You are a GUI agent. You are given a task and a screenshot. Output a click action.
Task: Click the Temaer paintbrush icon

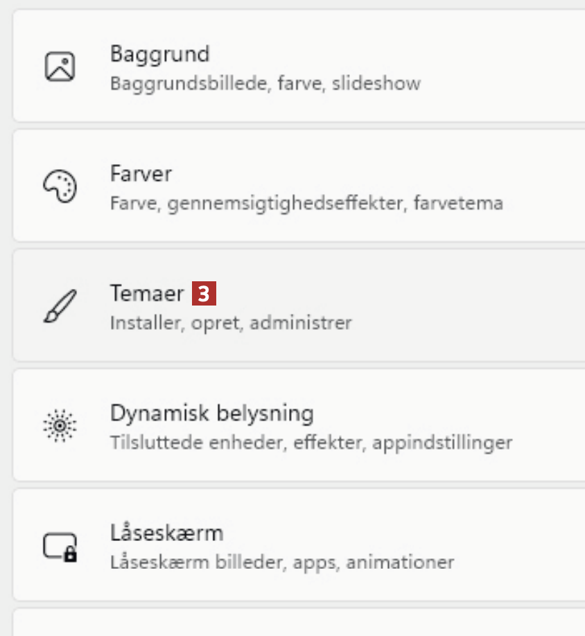coord(60,306)
